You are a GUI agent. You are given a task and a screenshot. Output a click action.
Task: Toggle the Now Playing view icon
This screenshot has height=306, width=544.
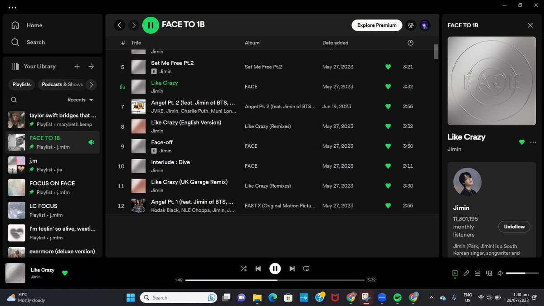(455, 273)
